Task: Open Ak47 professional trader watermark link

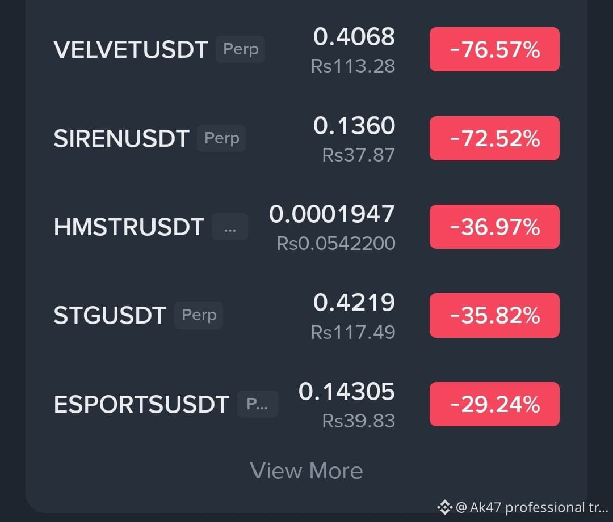Action: (532, 507)
